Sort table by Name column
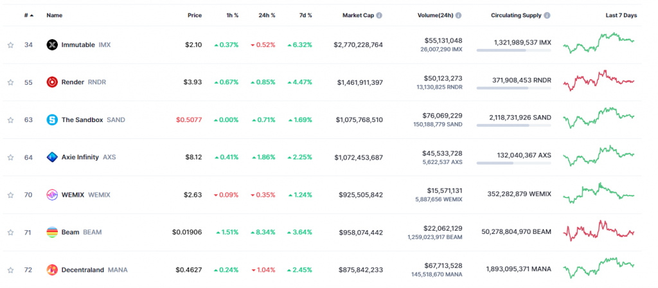This screenshot has height=288, width=658. (55, 15)
